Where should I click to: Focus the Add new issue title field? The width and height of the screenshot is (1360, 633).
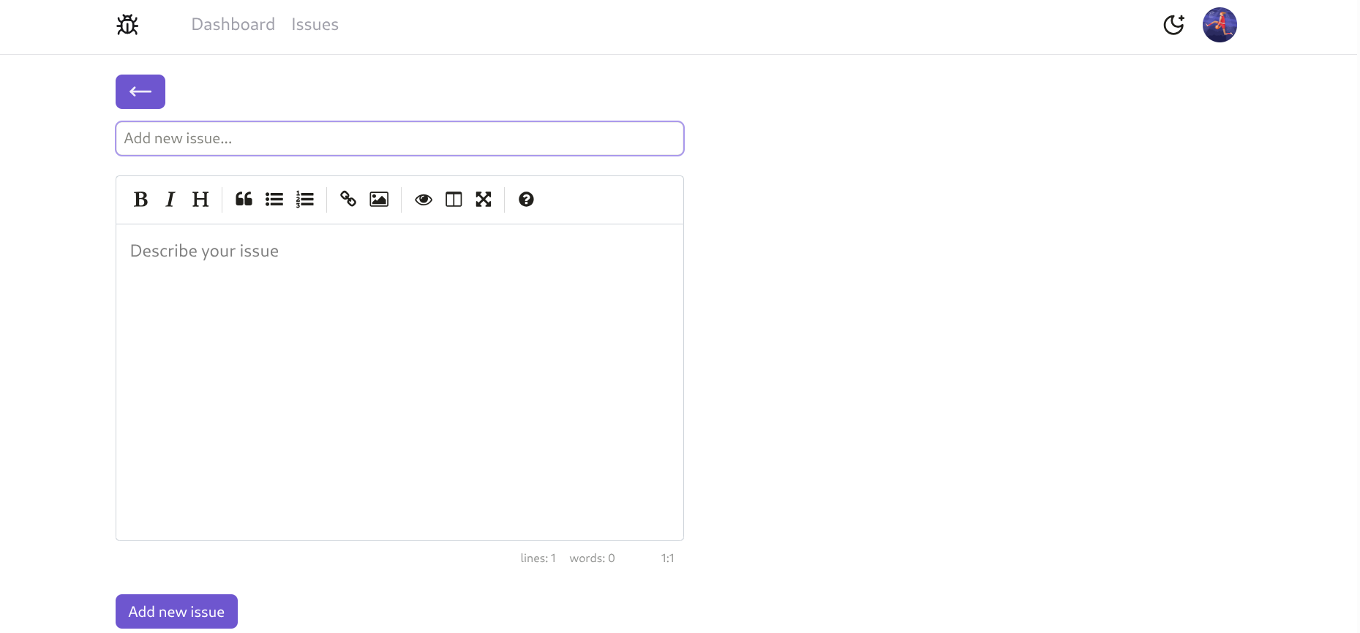pyautogui.click(x=399, y=139)
